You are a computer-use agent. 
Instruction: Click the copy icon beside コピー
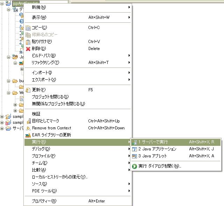click(x=28, y=28)
